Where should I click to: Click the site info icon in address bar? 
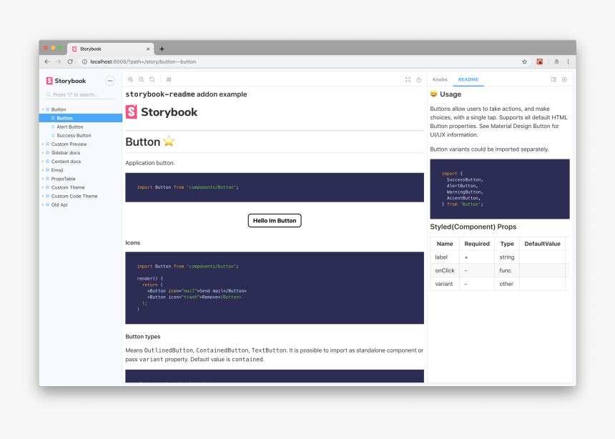pyautogui.click(x=84, y=61)
